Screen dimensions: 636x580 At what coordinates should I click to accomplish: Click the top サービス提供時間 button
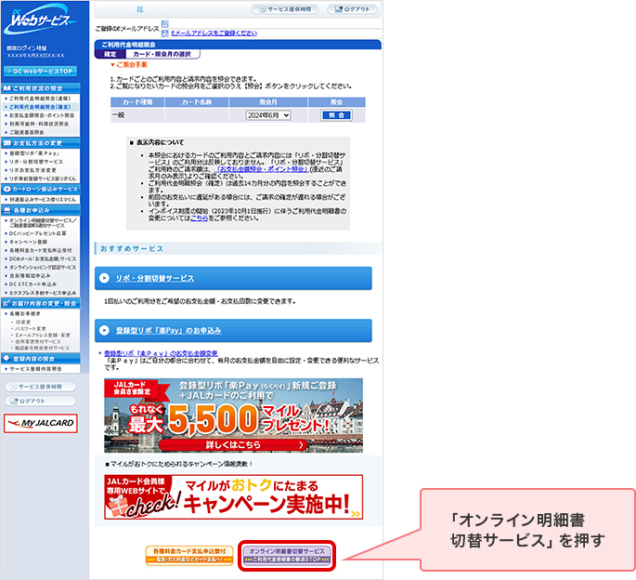pyautogui.click(x=285, y=9)
